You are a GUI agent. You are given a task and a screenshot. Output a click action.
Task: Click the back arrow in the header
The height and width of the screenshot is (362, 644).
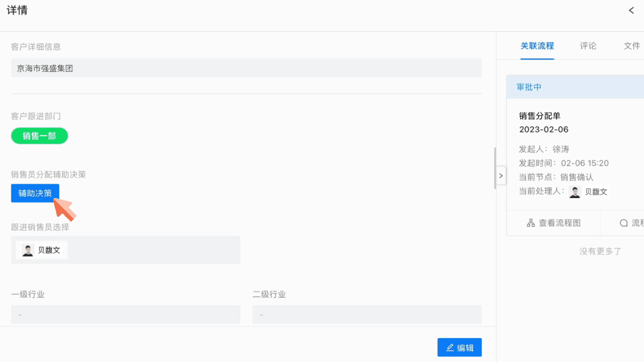[x=631, y=11]
